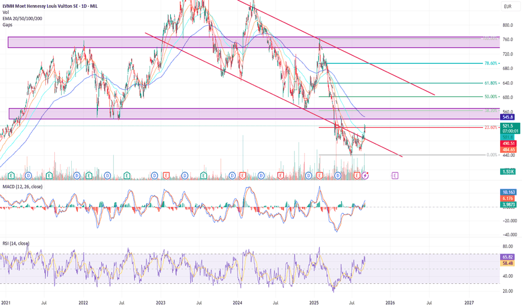The image size is (522, 308).
Task: Open the blue dividend marker near April 2023
Action: (185, 175)
